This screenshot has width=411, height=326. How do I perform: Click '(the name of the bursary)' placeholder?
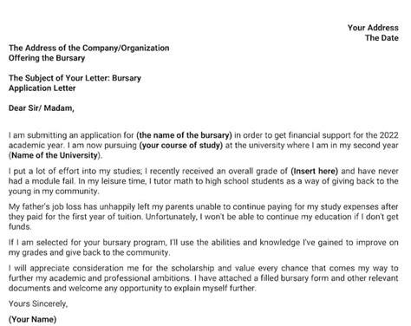[x=184, y=135]
